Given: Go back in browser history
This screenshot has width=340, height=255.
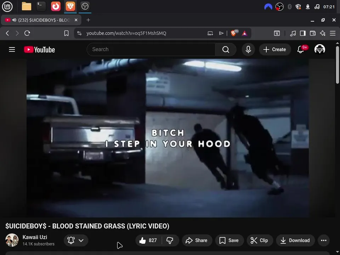Looking at the screenshot, I should point(7,33).
